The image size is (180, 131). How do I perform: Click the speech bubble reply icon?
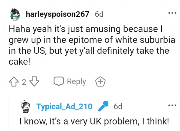(x=58, y=82)
